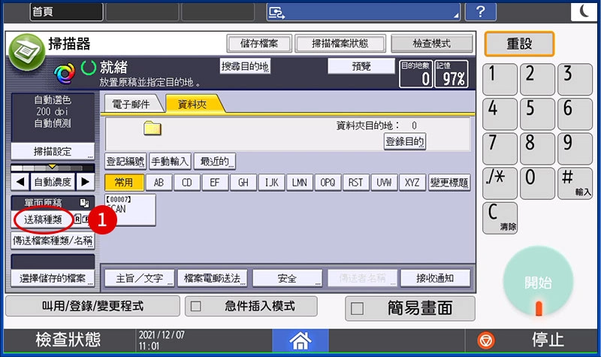Viewport: 601px width, 357px height.
Task: Switch to 電子郵件 tab
Action: point(131,104)
